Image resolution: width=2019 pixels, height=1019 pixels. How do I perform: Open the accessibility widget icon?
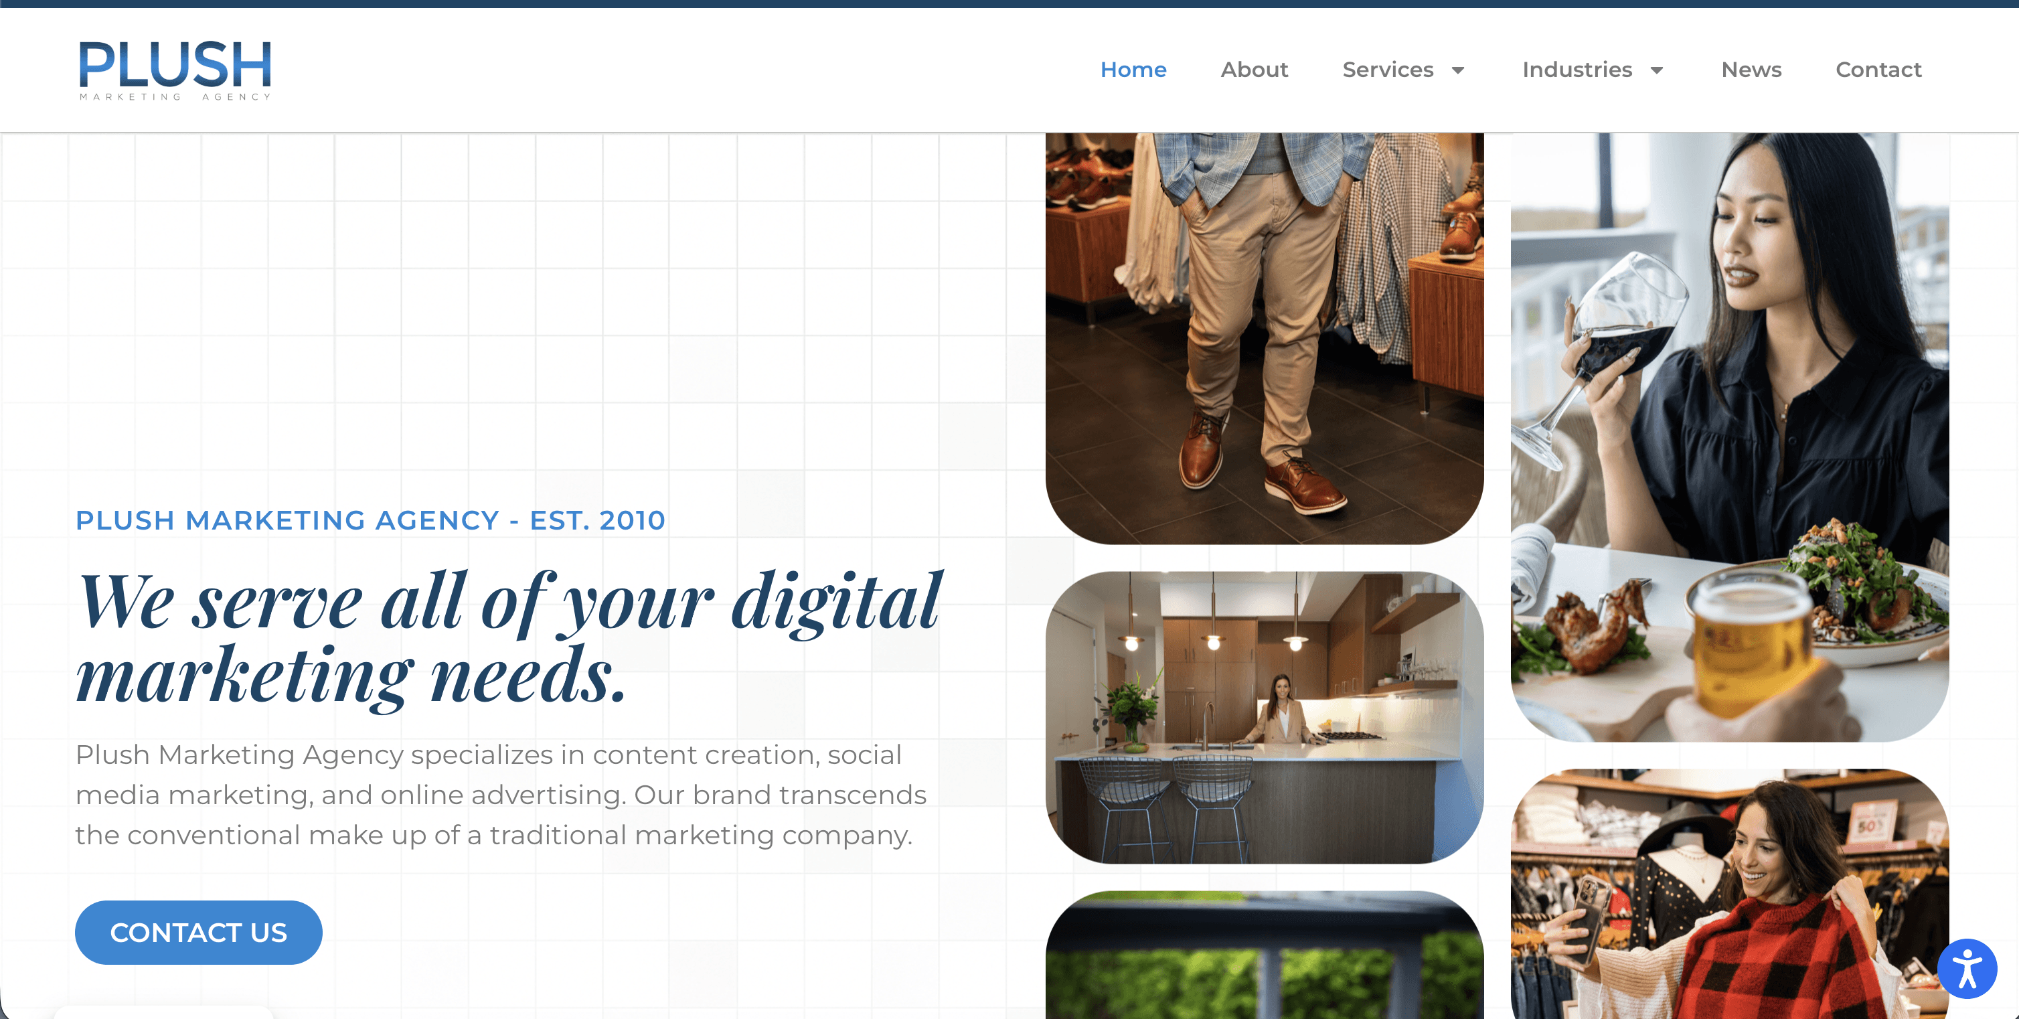click(1967, 969)
